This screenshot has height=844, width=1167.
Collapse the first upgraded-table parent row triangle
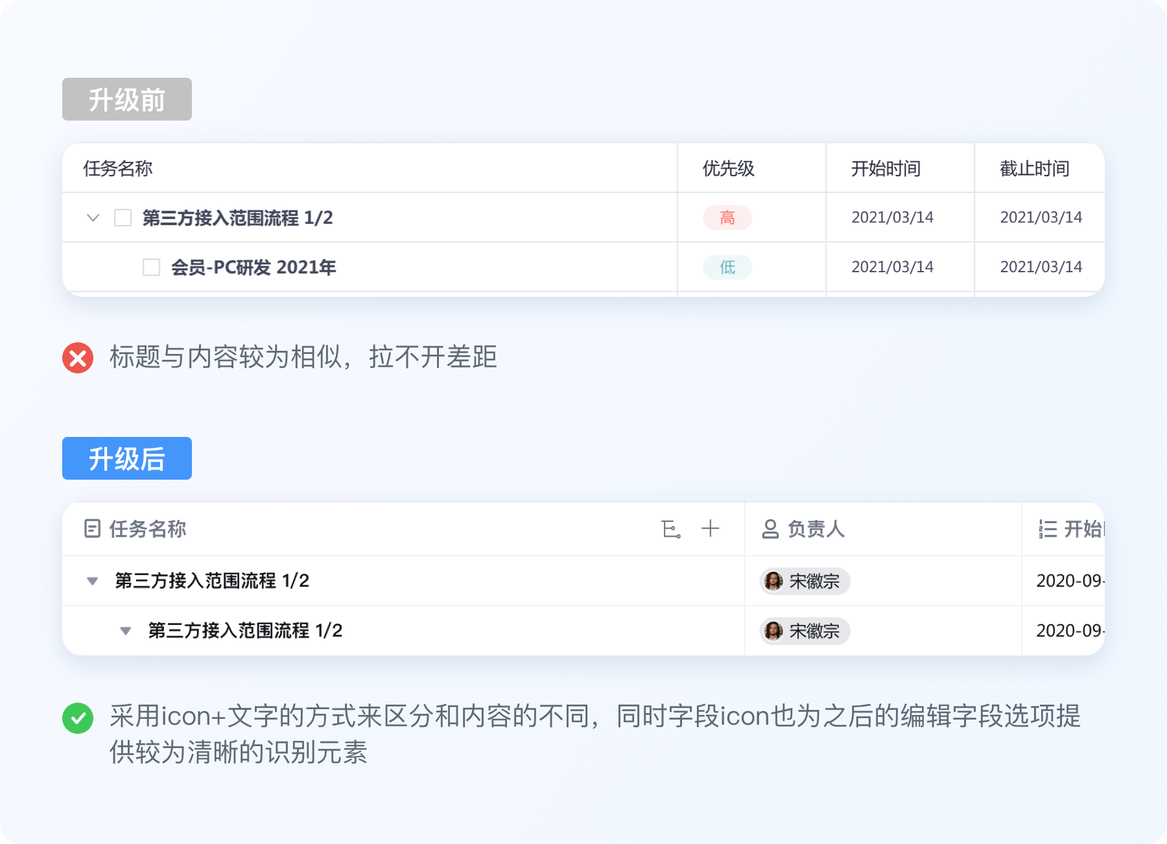pyautogui.click(x=93, y=581)
